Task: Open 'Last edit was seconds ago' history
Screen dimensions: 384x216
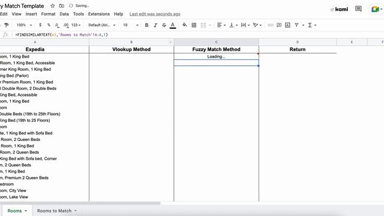Action: coord(155,14)
